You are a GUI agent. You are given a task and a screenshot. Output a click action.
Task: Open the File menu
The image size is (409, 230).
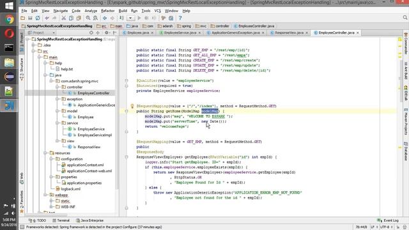point(24,11)
